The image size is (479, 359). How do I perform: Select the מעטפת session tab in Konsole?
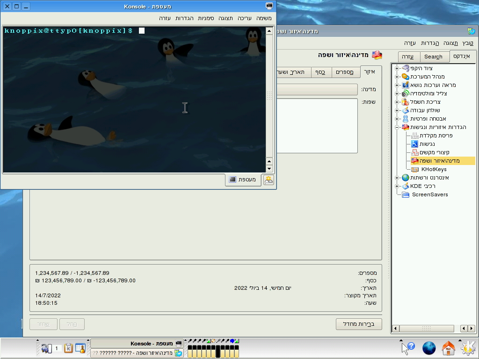[243, 179]
